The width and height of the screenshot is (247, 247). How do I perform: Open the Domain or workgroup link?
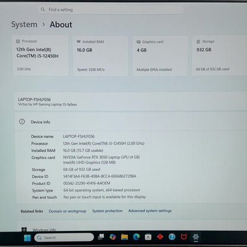68,211
